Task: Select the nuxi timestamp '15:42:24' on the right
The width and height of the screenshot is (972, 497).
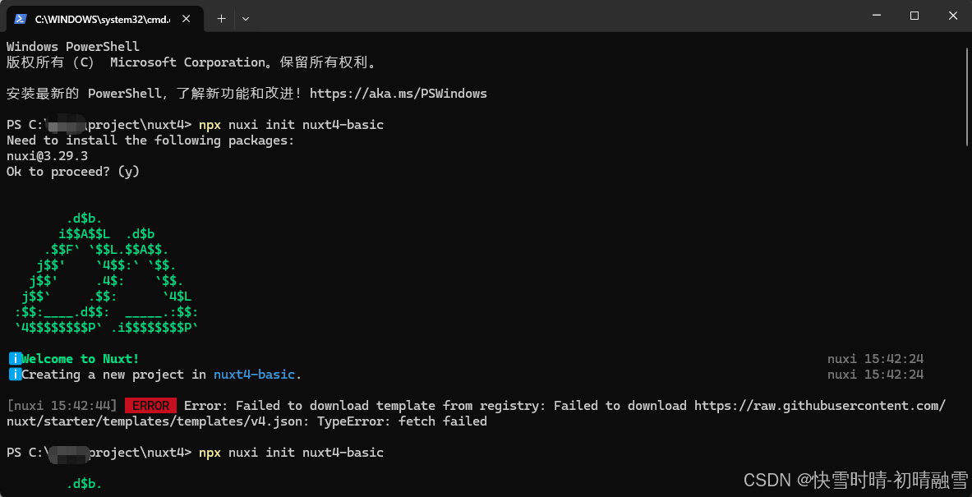Action: coord(893,358)
